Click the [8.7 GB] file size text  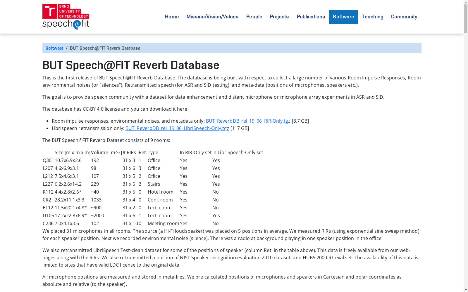tap(300, 121)
